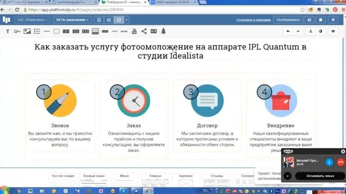The width and height of the screenshot is (346, 194).
Task: Add the 'Первый экран' section template
Action: pos(94,179)
